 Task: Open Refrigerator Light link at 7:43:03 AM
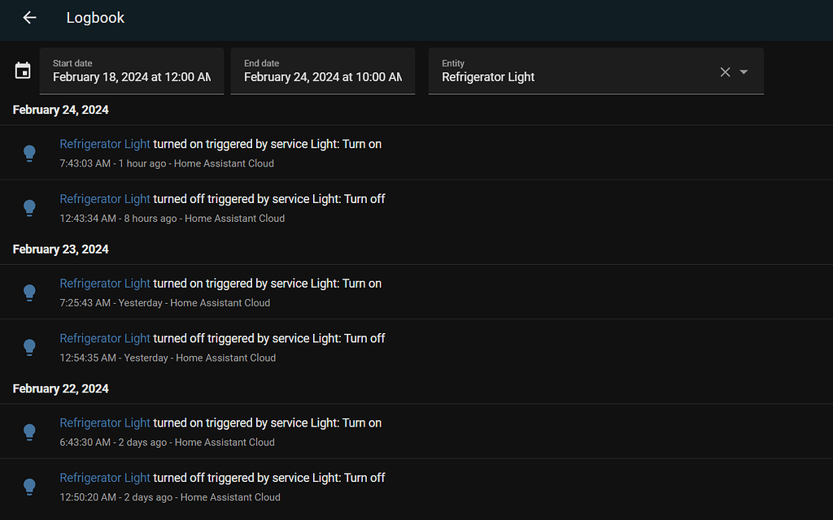click(105, 144)
